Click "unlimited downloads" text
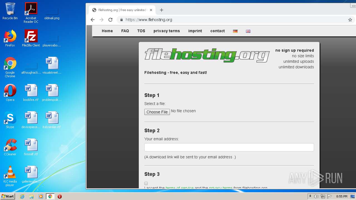356x200 pixels. point(296,67)
